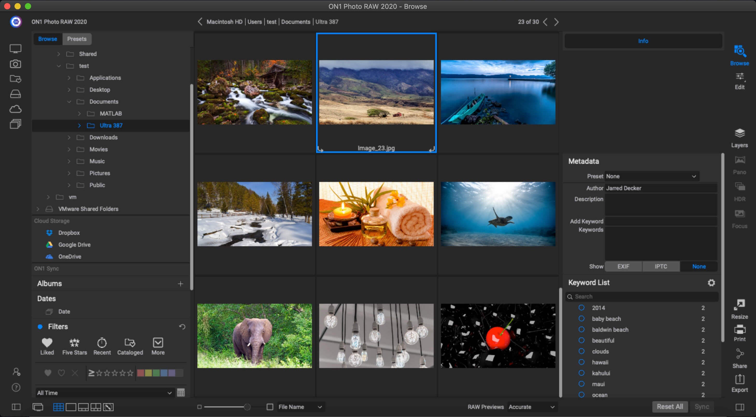The height and width of the screenshot is (417, 756).
Task: Select the Image_23.jpg thumbnail
Action: click(x=376, y=92)
